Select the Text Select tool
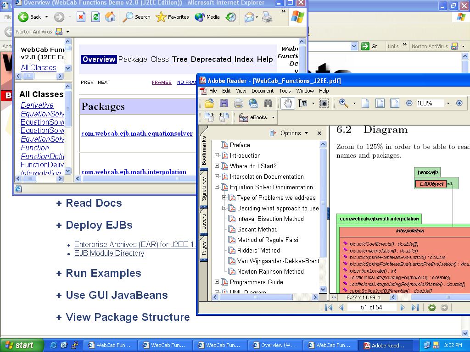The image size is (470, 352). pos(303,103)
